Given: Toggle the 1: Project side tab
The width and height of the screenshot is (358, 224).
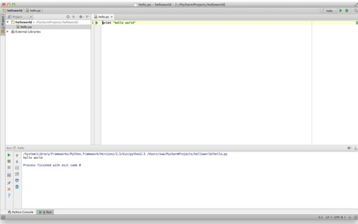Looking at the screenshot, I should 3,25.
